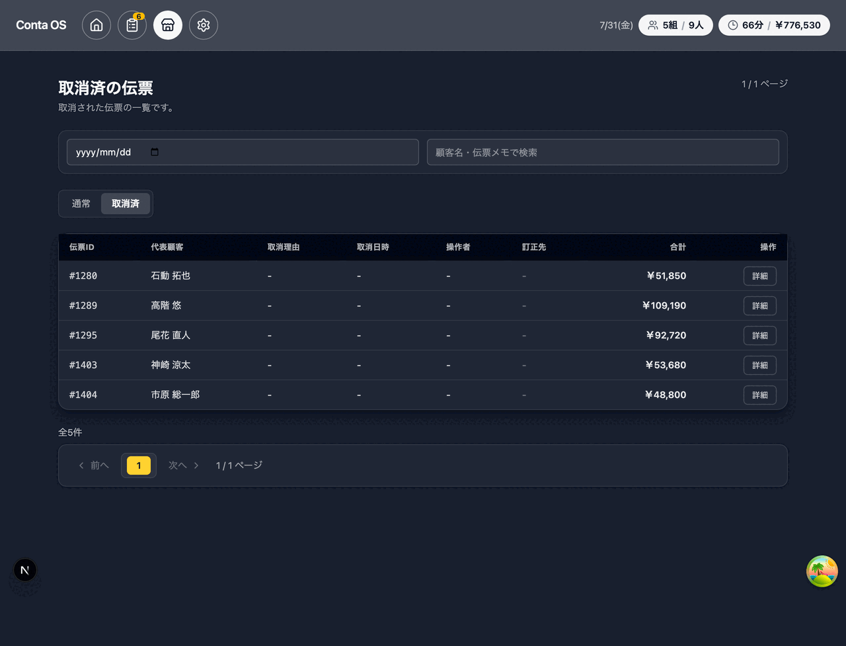This screenshot has width=846, height=646.
Task: Open the home icon in header
Action: pos(96,25)
